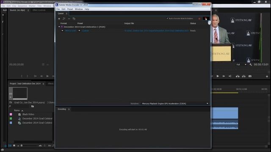Open the Custom preset link
This screenshot has width=271, height=152.
86,31
